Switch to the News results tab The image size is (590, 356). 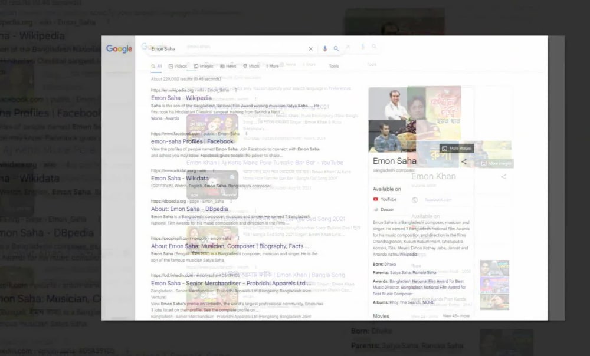(228, 66)
